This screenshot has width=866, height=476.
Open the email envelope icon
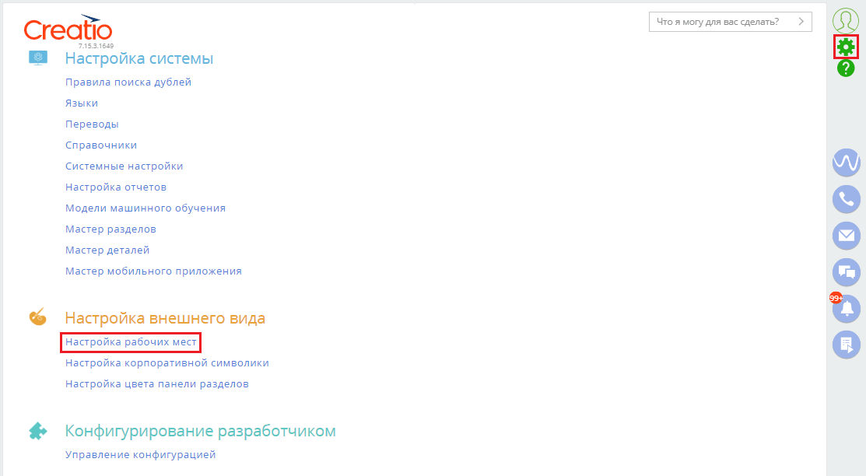coord(846,236)
